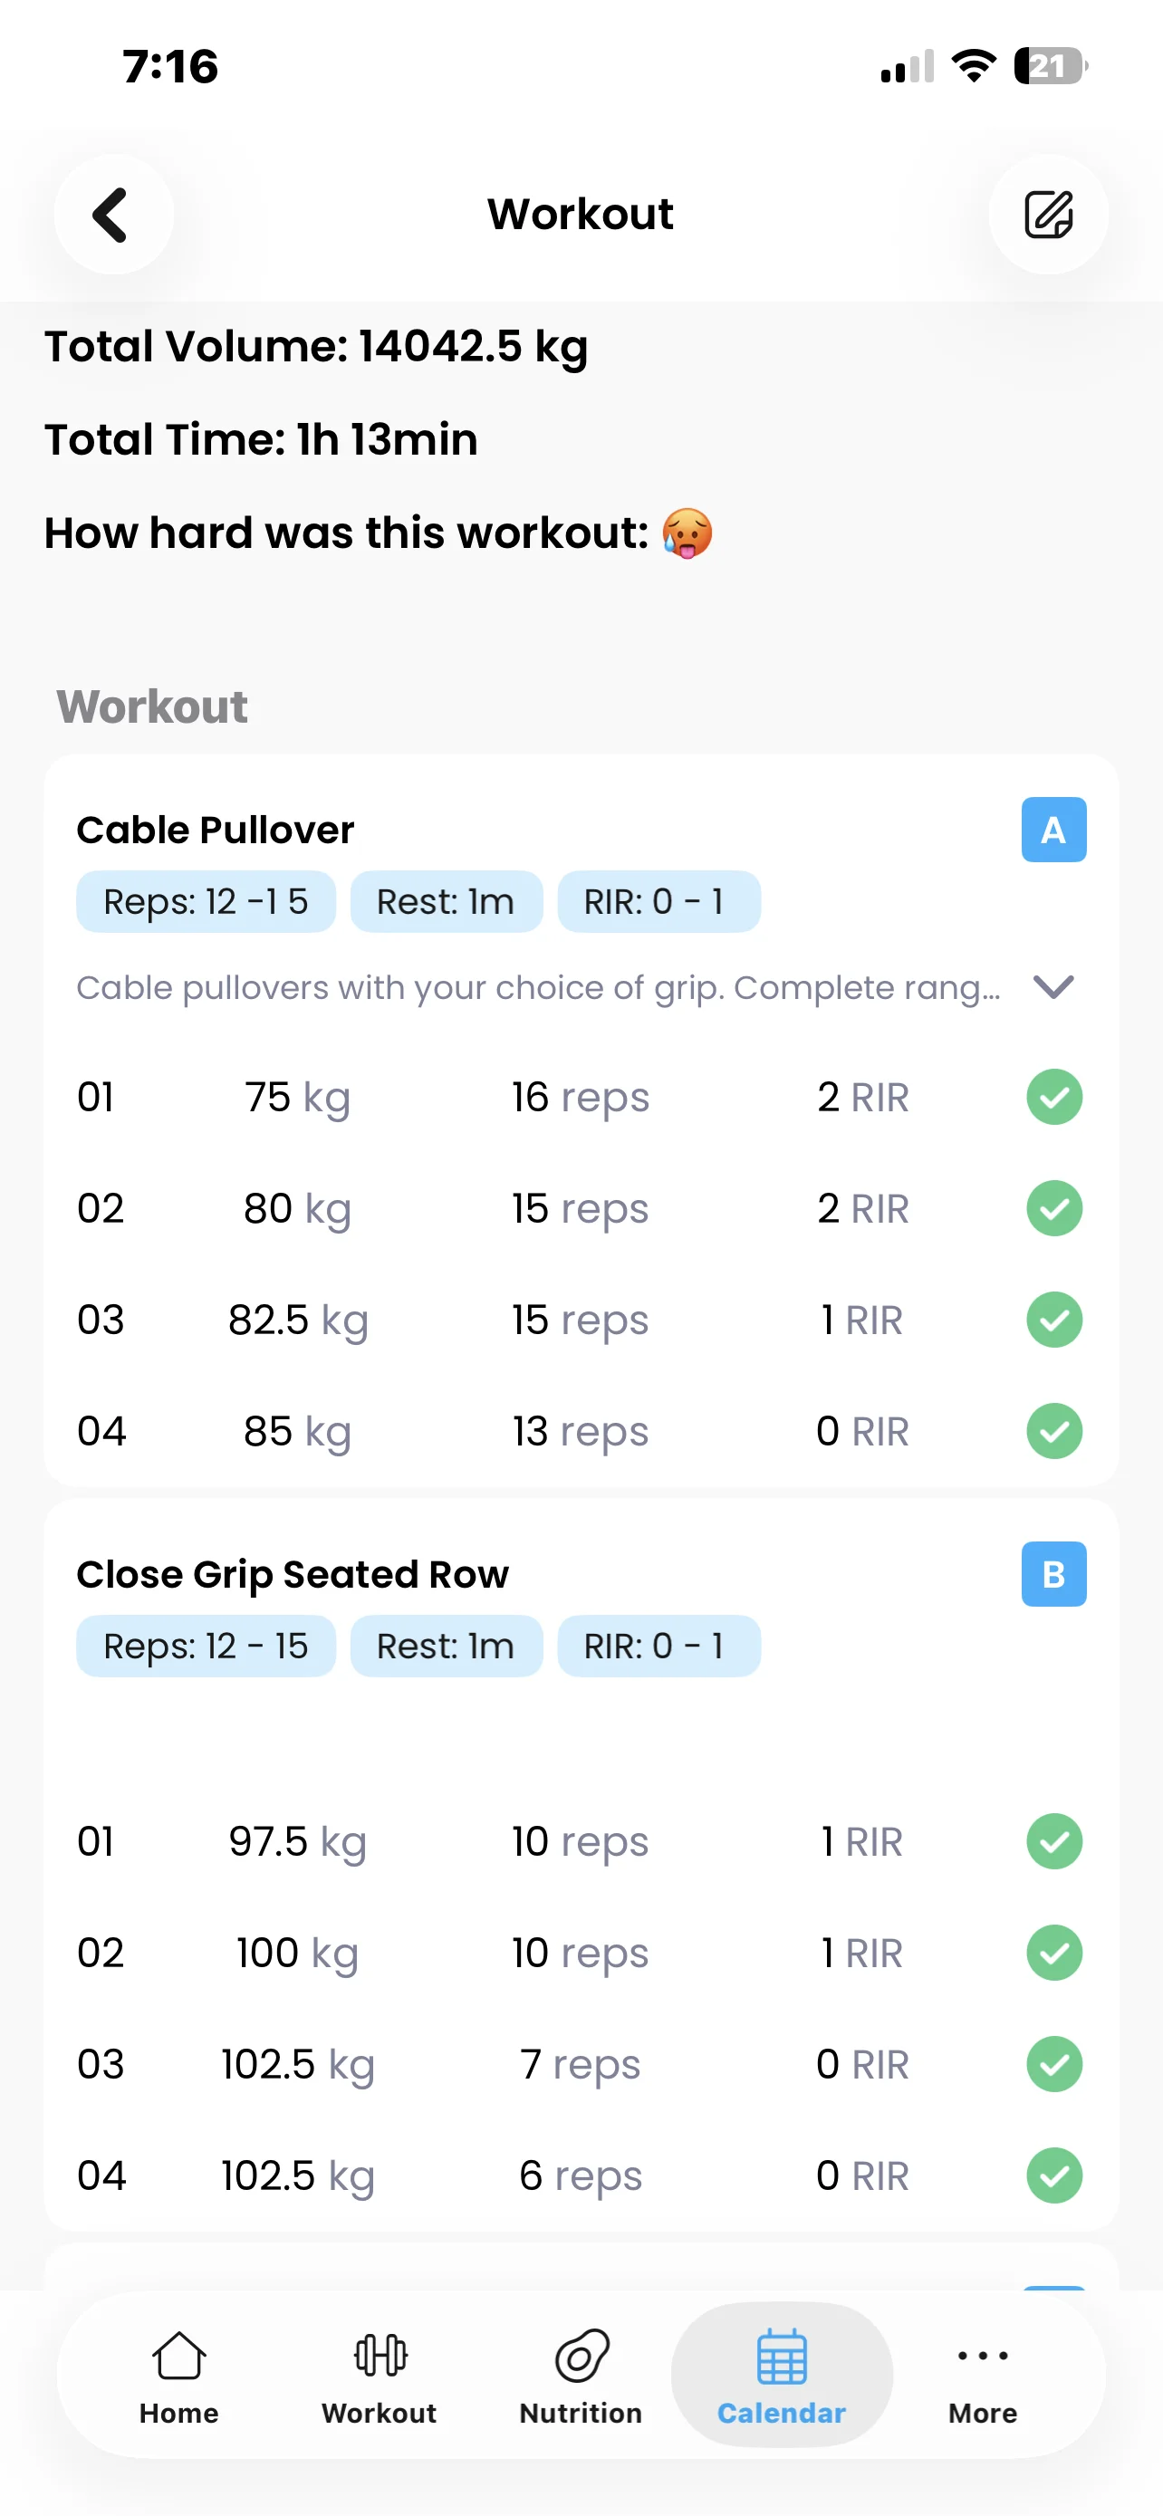Open Close Grip Seated Row exercise

(292, 1574)
